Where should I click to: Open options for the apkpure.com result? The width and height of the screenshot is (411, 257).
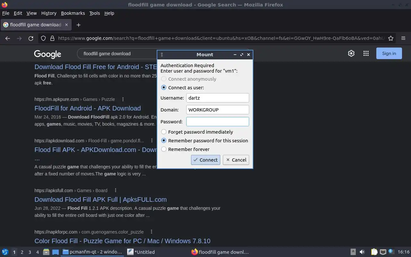pos(123,99)
